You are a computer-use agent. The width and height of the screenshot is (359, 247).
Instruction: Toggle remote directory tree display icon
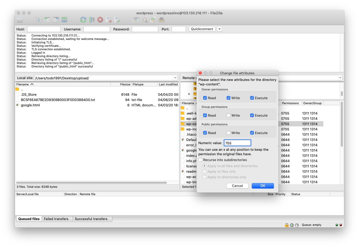click(56, 20)
